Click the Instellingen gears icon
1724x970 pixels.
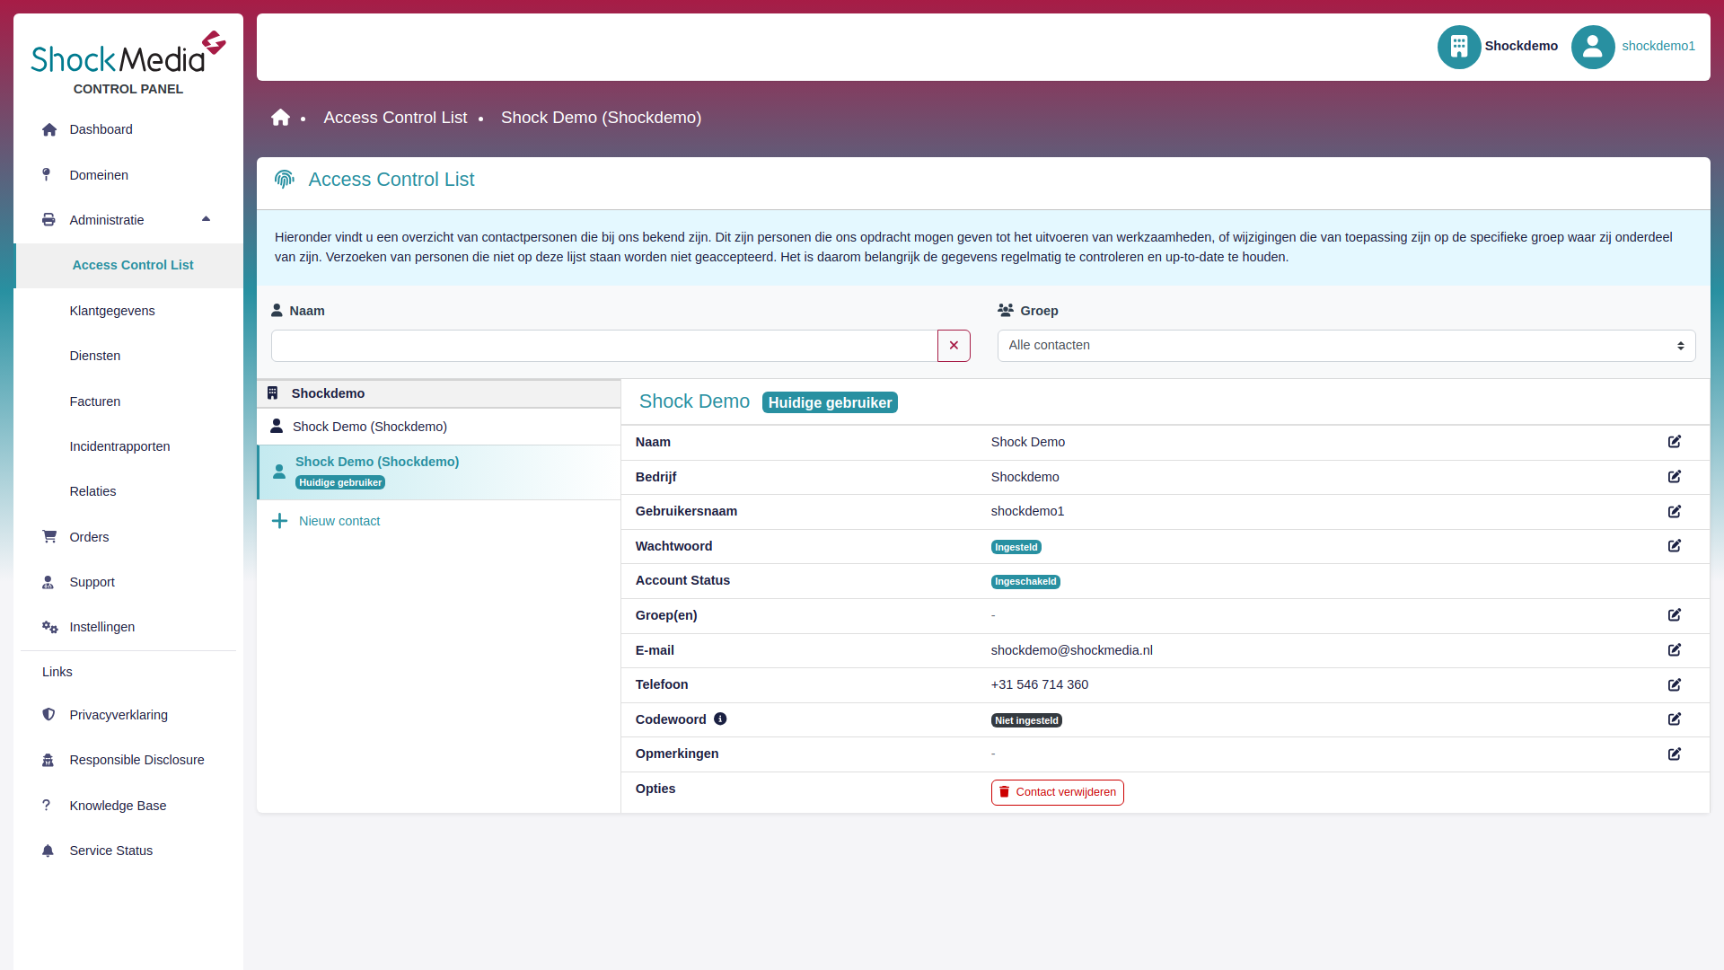(x=49, y=627)
